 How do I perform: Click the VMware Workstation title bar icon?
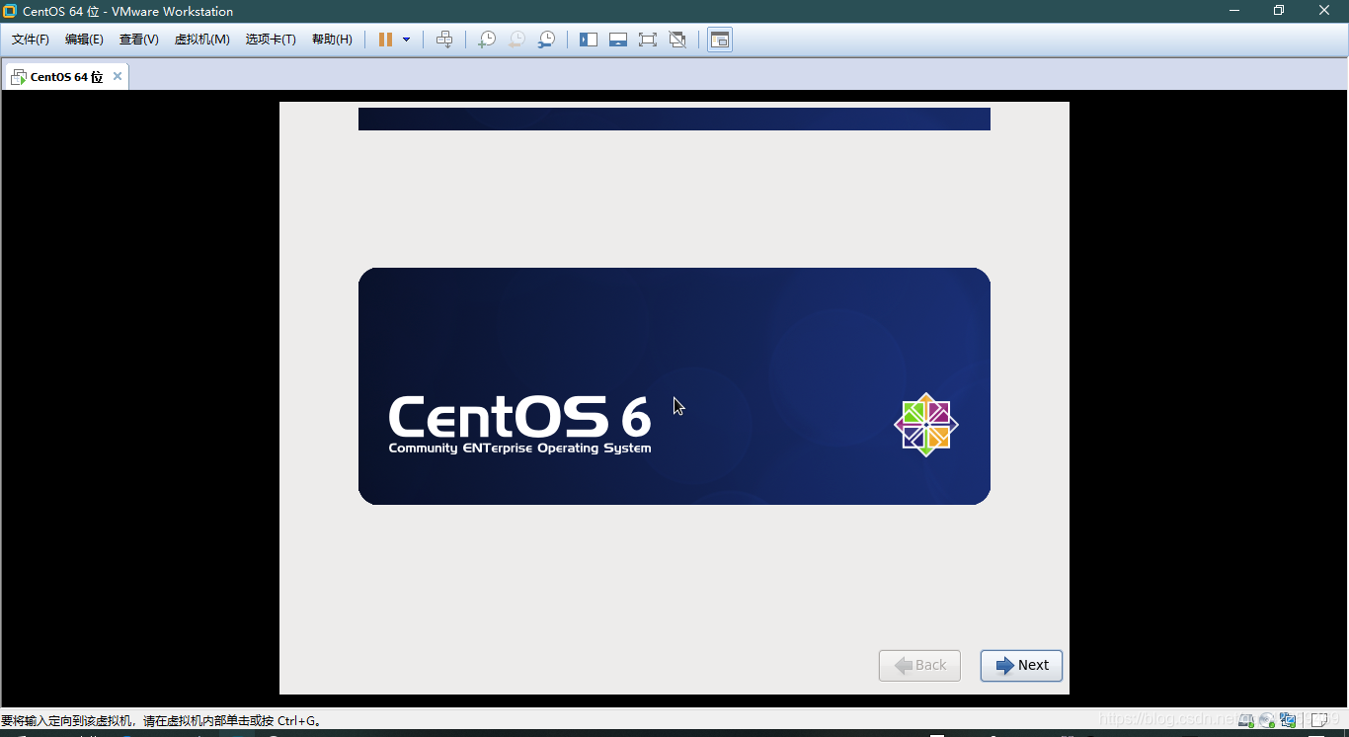tap(10, 11)
